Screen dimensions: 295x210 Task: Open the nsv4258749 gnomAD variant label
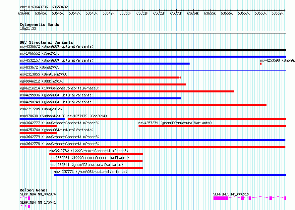pos(57,102)
